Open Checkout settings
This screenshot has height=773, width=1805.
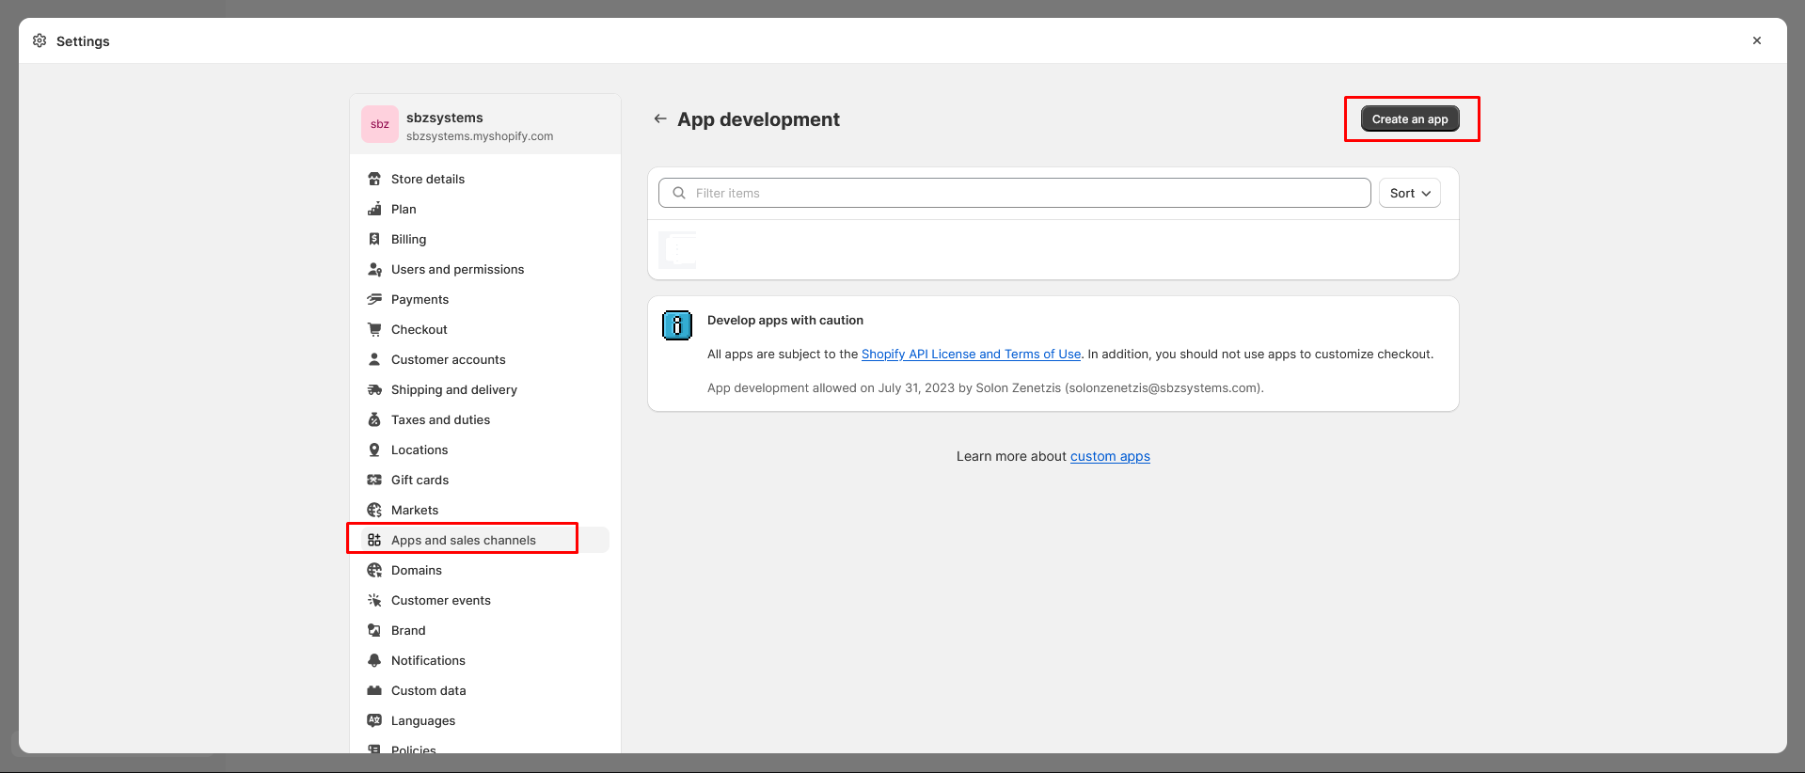pos(485,329)
